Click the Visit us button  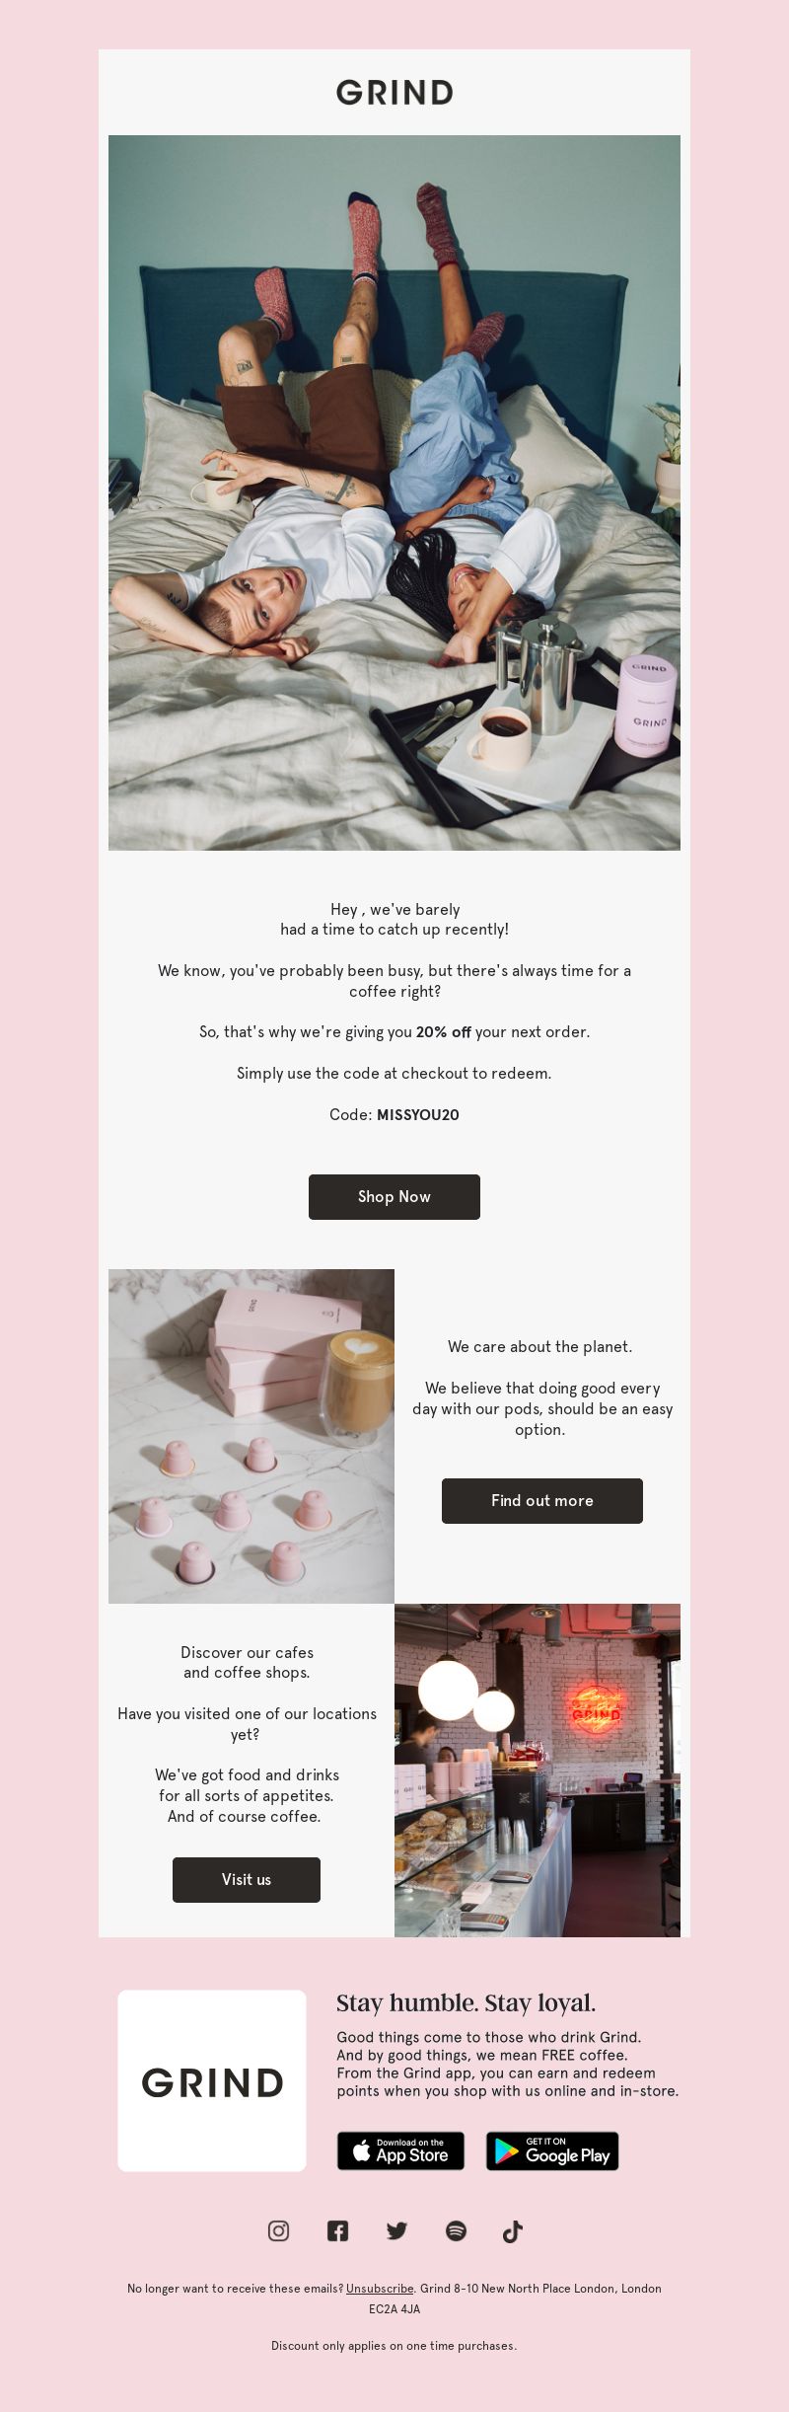pos(247,1880)
